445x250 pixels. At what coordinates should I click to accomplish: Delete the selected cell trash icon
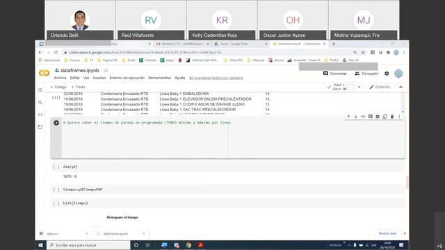[392, 117]
